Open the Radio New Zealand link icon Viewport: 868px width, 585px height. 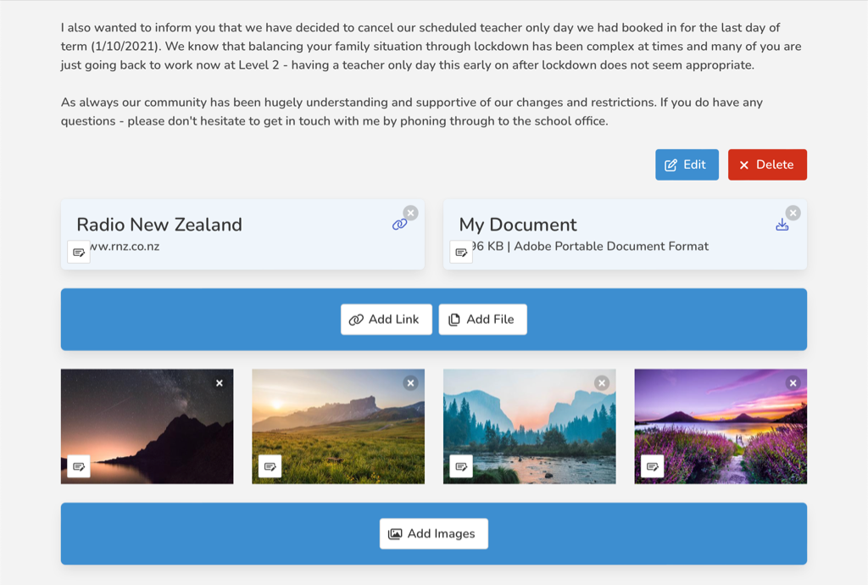[x=399, y=225]
